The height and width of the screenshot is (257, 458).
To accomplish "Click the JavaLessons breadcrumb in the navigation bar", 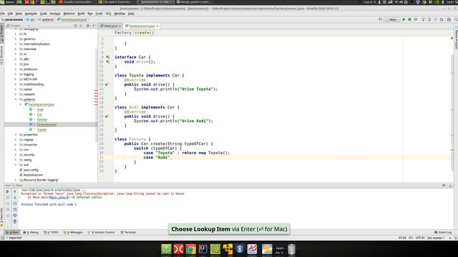I will [12, 19].
